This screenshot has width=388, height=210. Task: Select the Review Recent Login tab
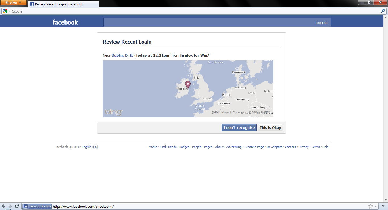pos(64,4)
